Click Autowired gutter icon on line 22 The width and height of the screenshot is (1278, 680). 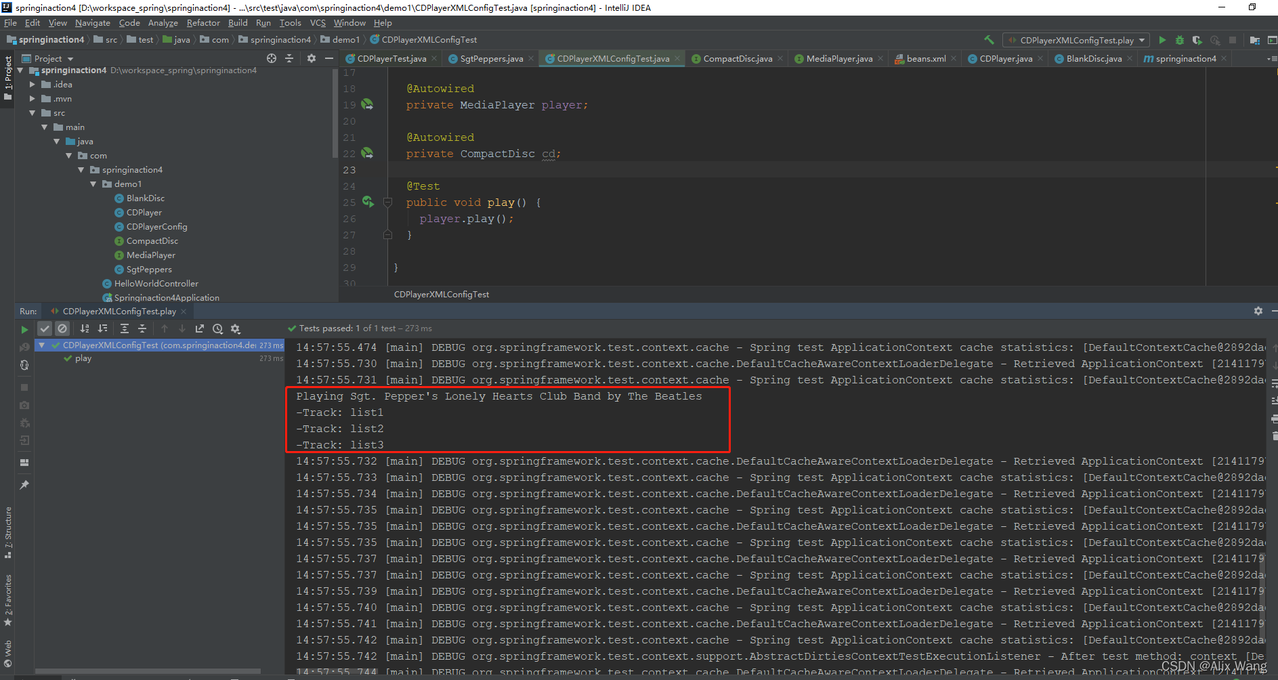tap(367, 153)
